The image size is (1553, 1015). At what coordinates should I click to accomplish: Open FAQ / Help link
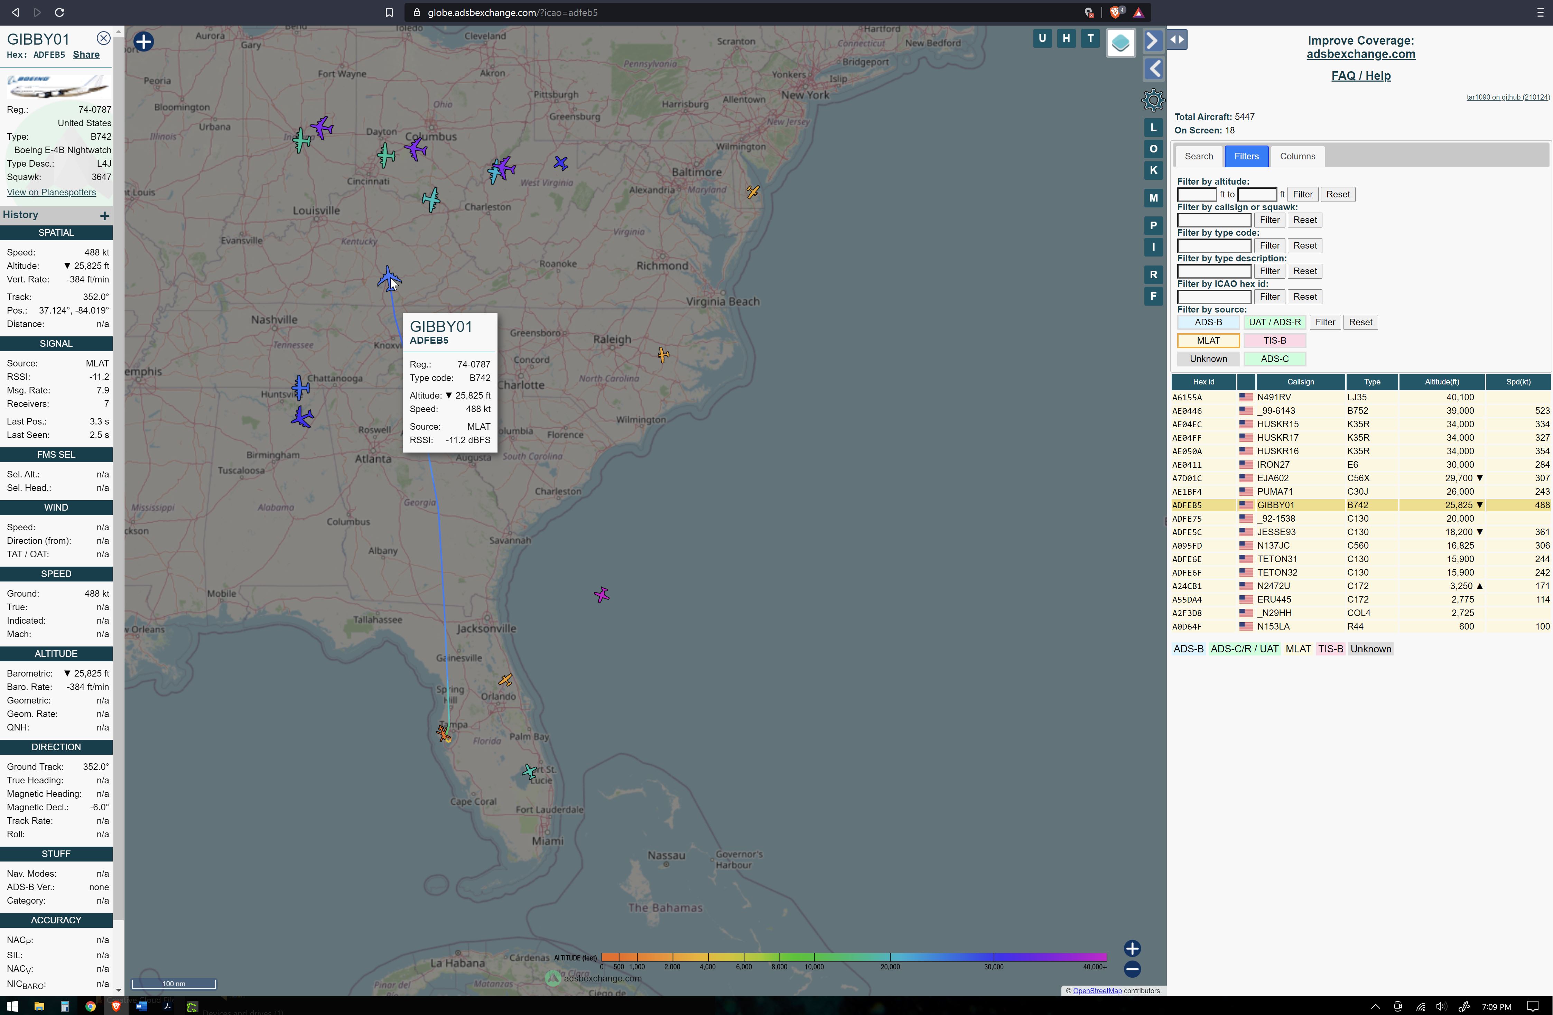(1360, 76)
